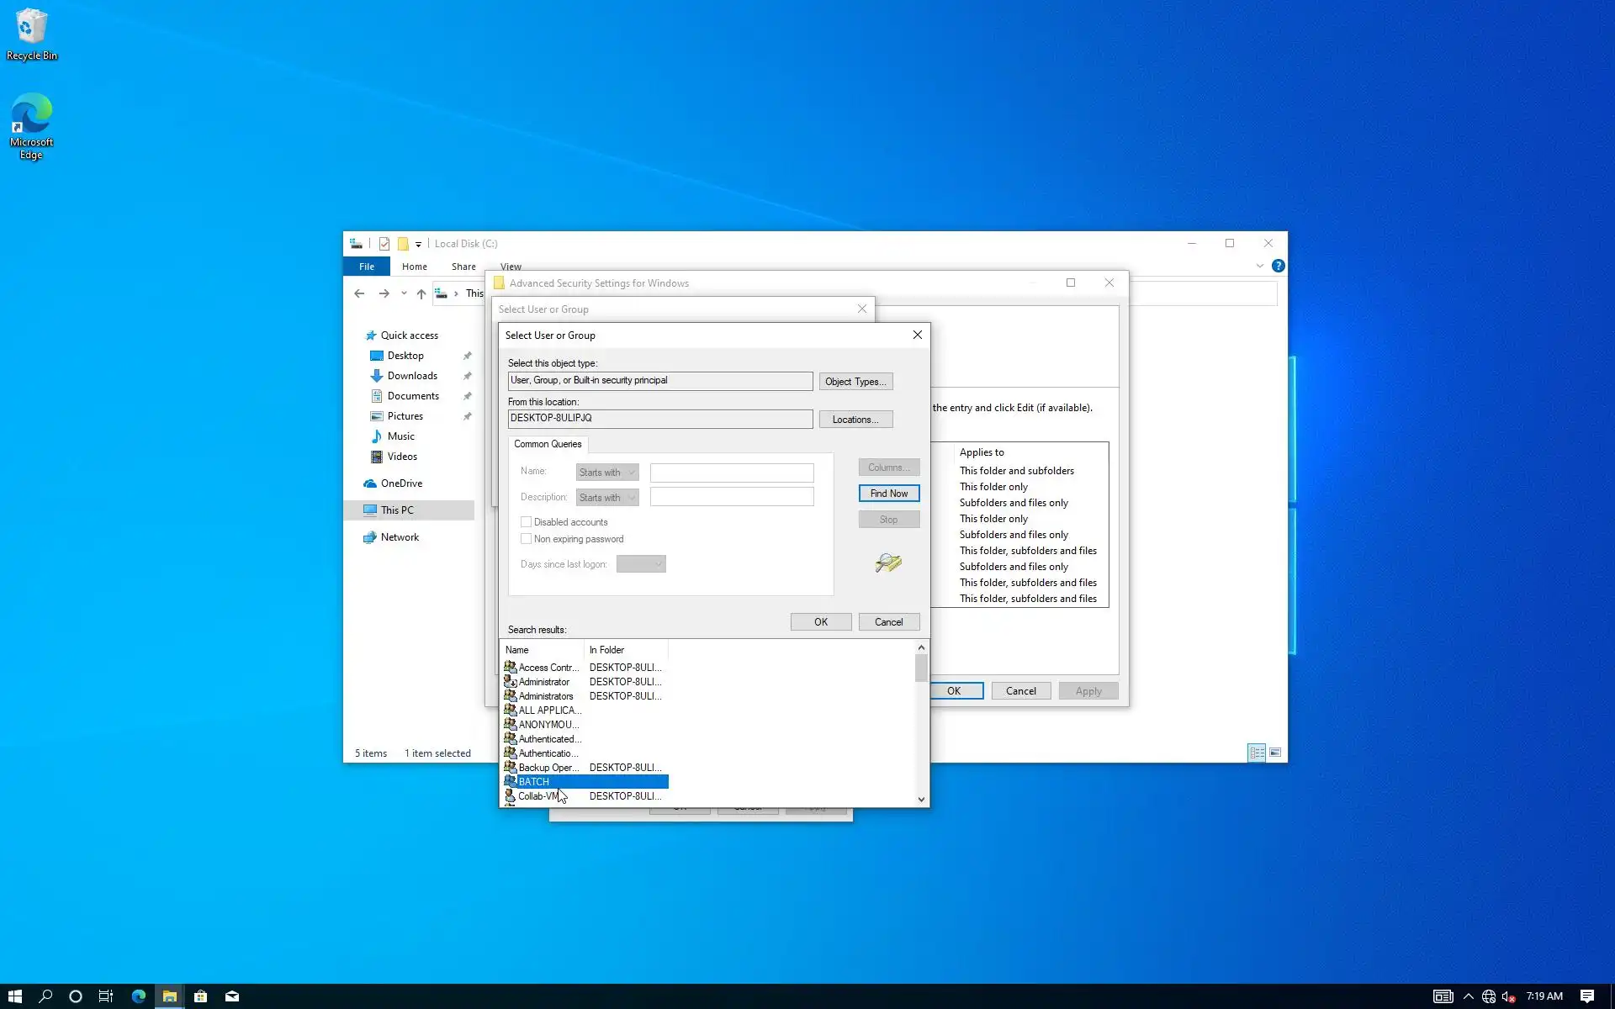Click the Find Now button
This screenshot has height=1009, width=1615.
click(x=888, y=494)
